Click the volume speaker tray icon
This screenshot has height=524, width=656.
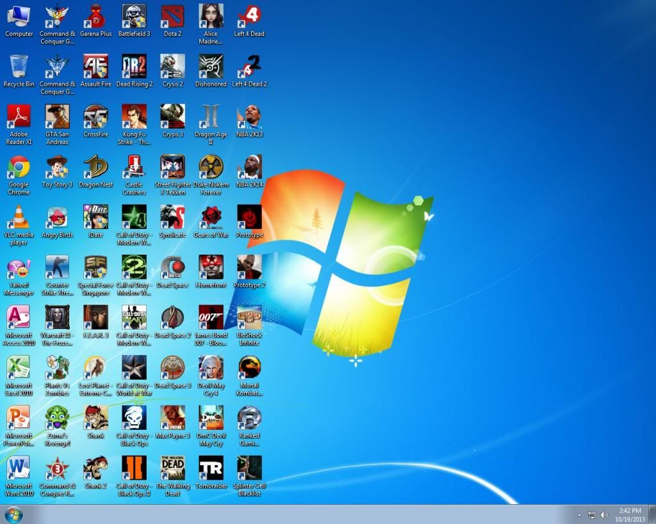tap(603, 515)
